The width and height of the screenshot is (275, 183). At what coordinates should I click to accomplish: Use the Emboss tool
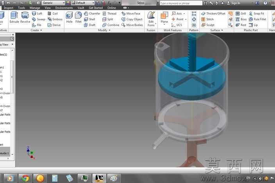[x=55, y=19]
